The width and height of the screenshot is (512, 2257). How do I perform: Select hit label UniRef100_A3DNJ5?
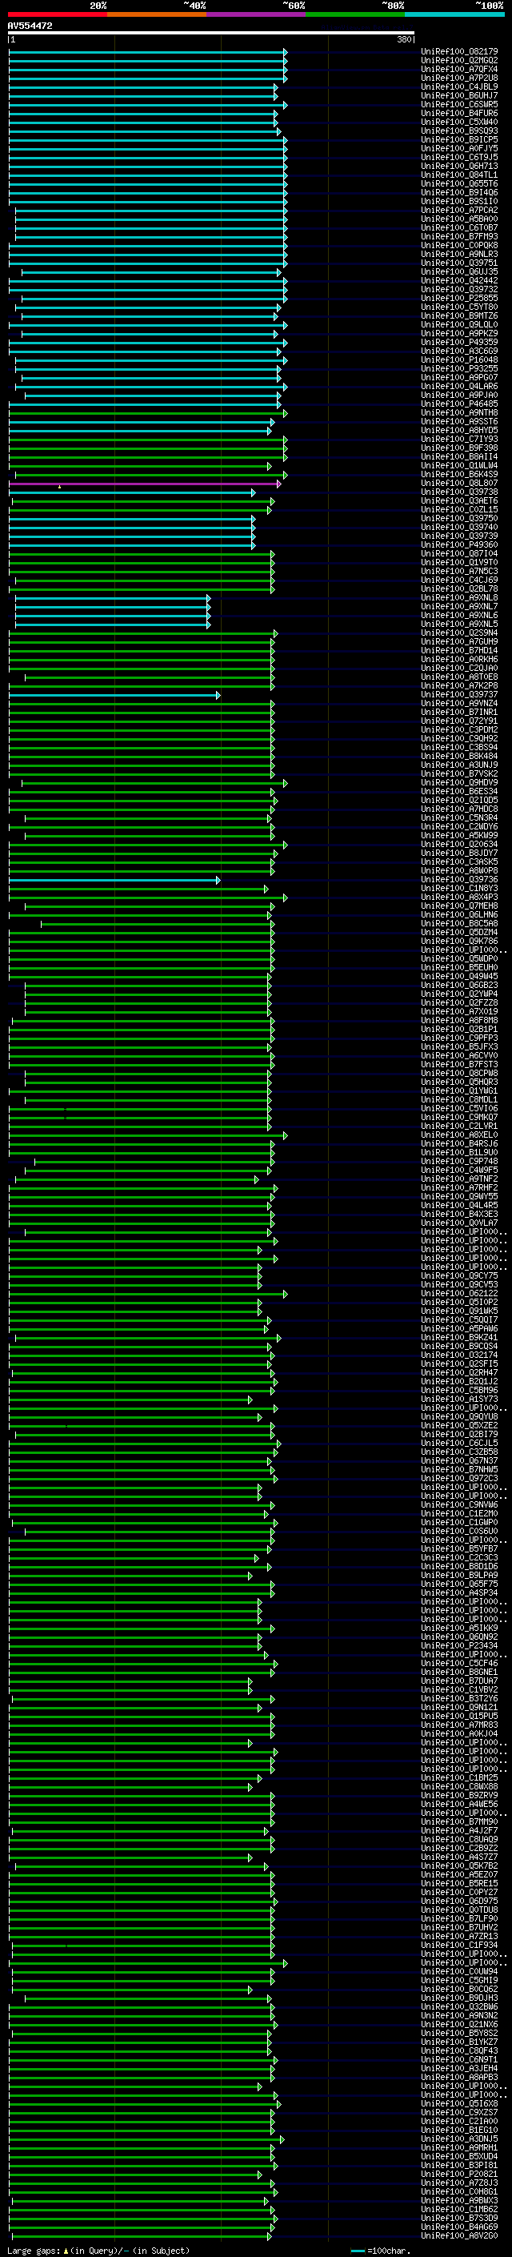click(x=459, y=2139)
